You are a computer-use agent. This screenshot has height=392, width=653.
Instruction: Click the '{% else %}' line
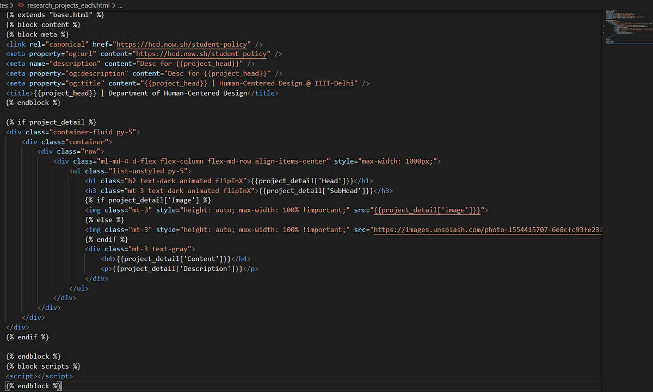pos(104,220)
